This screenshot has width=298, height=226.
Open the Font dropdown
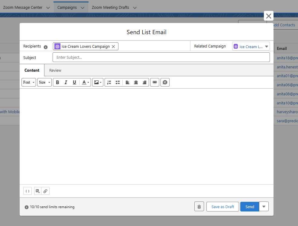(29, 82)
